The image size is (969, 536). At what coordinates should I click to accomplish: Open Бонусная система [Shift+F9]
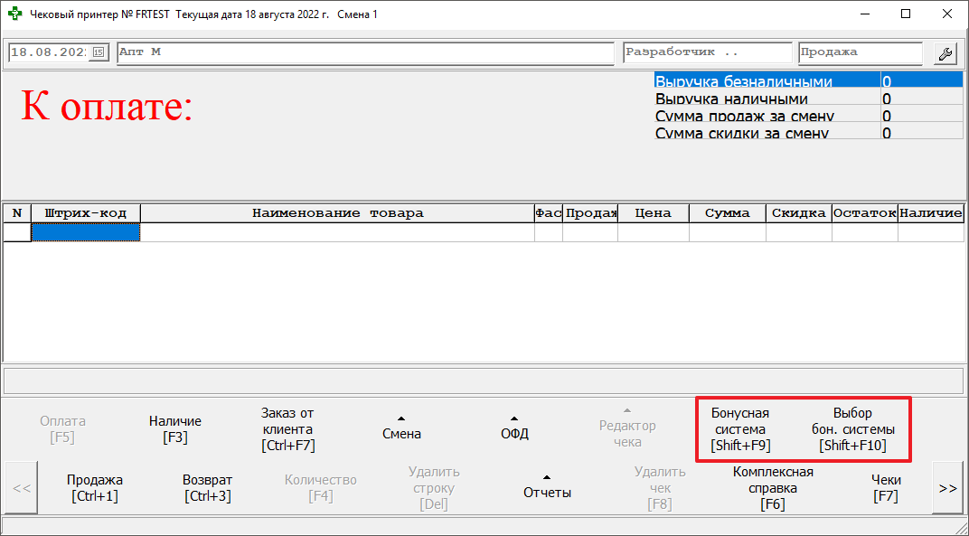pyautogui.click(x=740, y=428)
